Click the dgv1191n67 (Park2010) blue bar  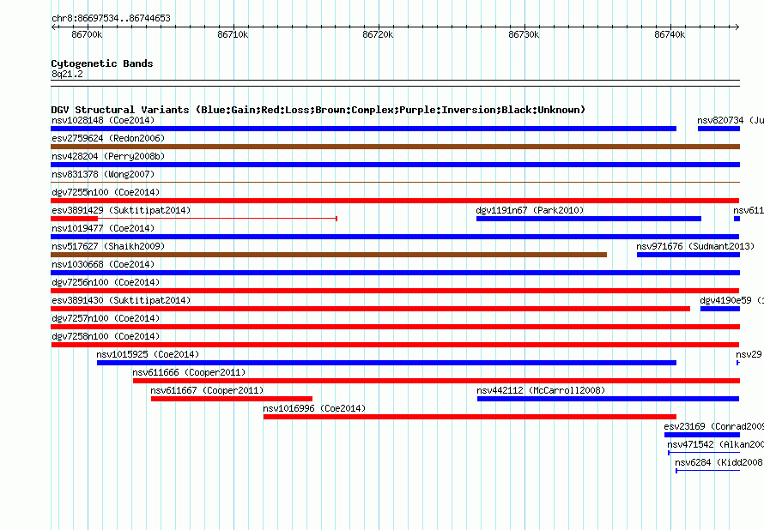[x=589, y=219]
